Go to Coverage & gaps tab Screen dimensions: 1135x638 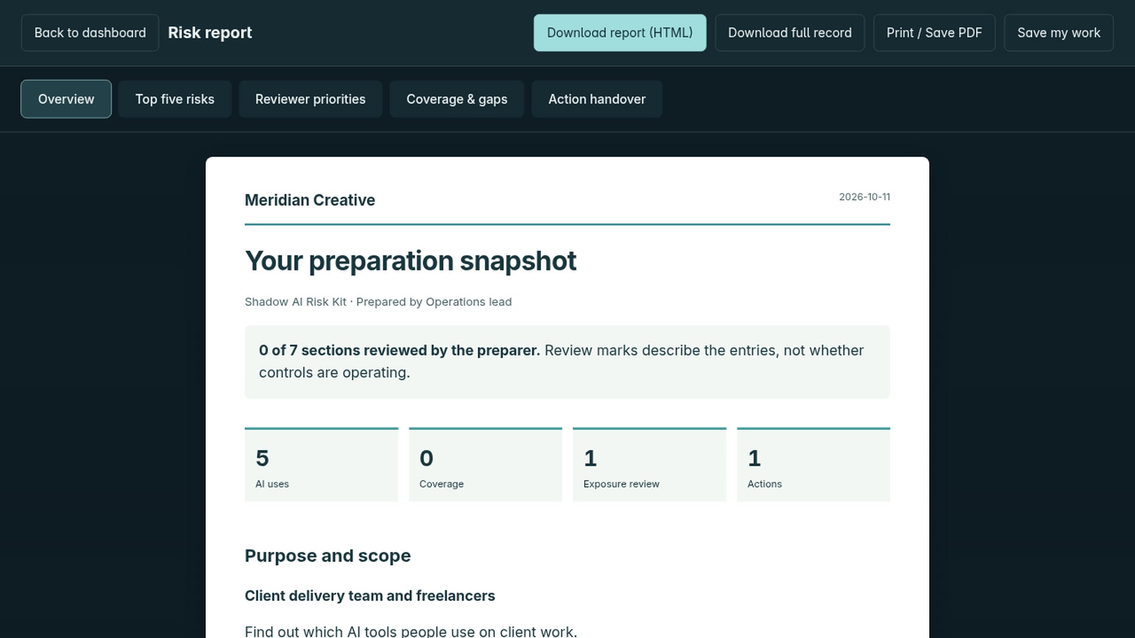coord(457,99)
